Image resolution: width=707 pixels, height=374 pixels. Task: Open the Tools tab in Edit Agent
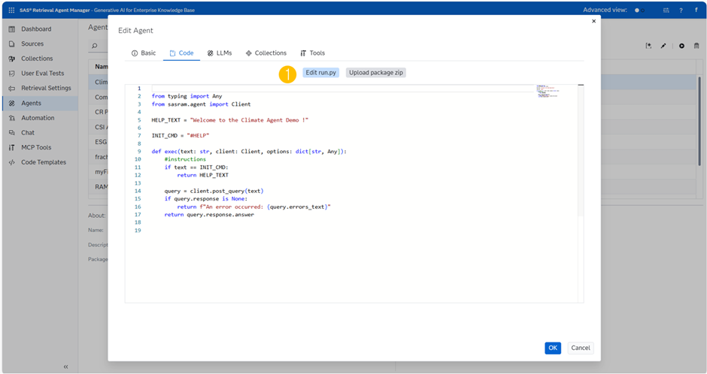tap(312, 53)
